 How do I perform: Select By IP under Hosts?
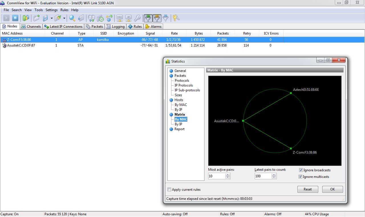point(178,110)
